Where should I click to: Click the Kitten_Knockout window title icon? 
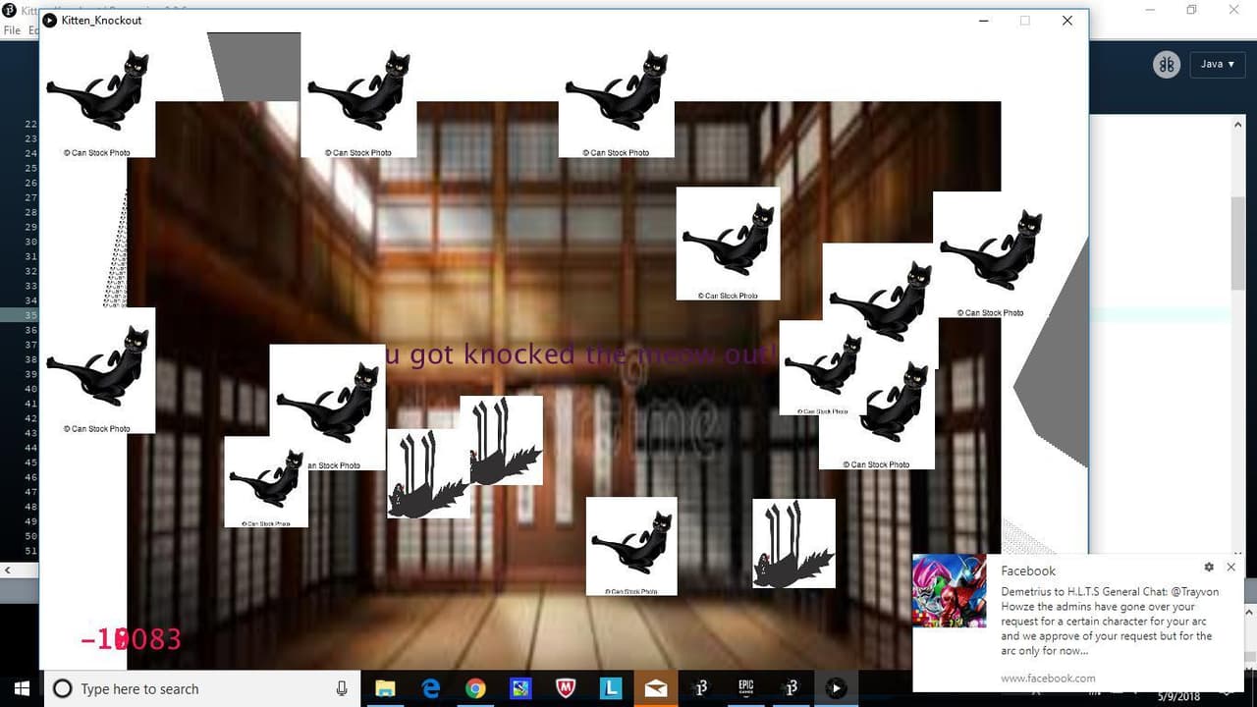pos(50,21)
